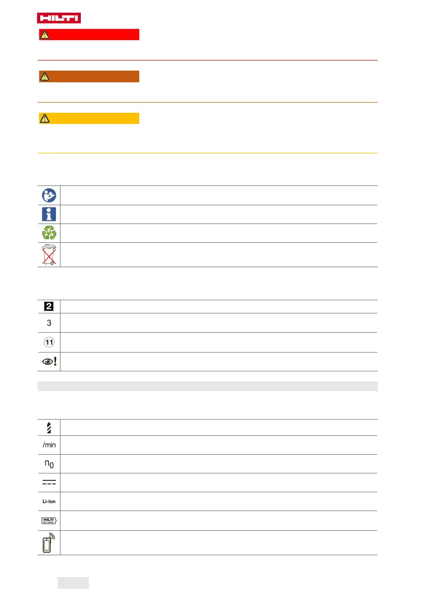The width and height of the screenshot is (428, 605).
Task: Click the Hilti logo at top
Action: point(58,18)
